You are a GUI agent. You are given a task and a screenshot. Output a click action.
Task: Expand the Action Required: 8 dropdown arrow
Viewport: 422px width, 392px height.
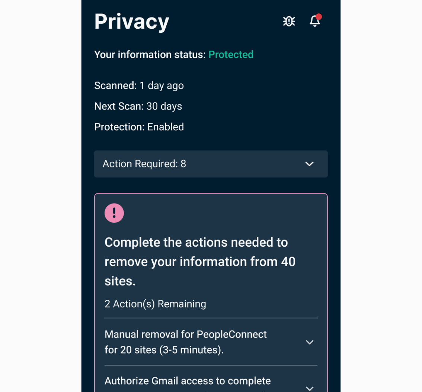click(x=309, y=164)
